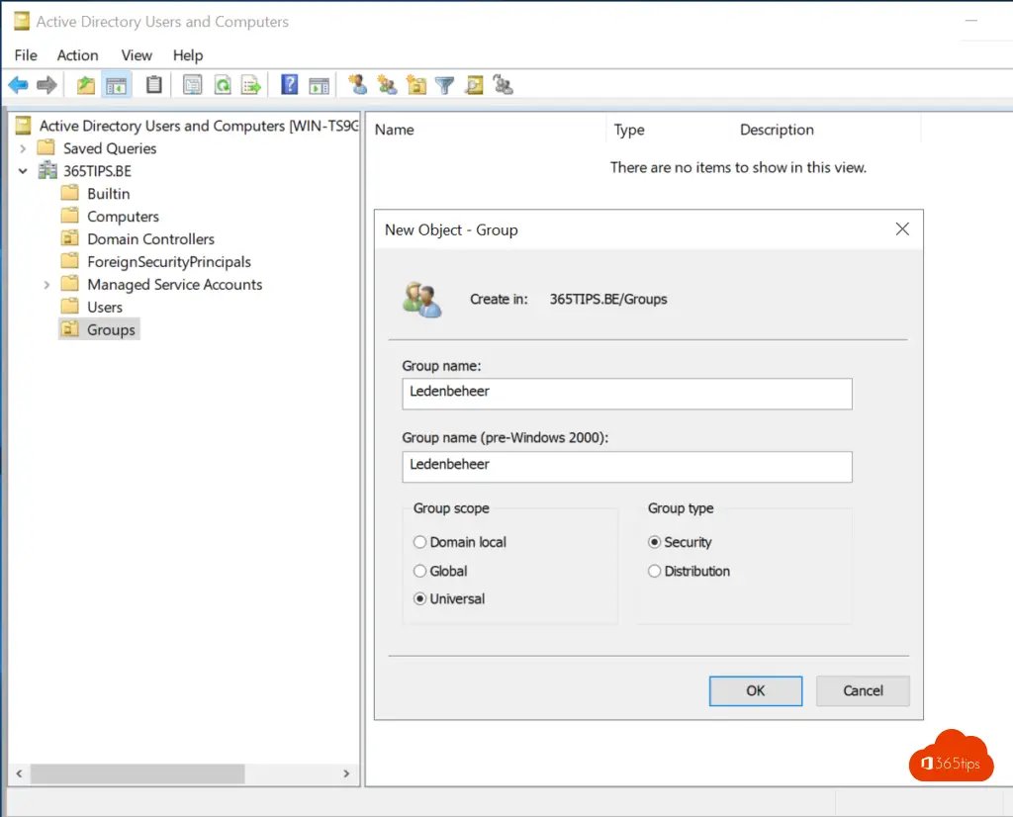Go up one level with the folder-arrow icon
Screen dimensions: 1013x817
coord(85,85)
